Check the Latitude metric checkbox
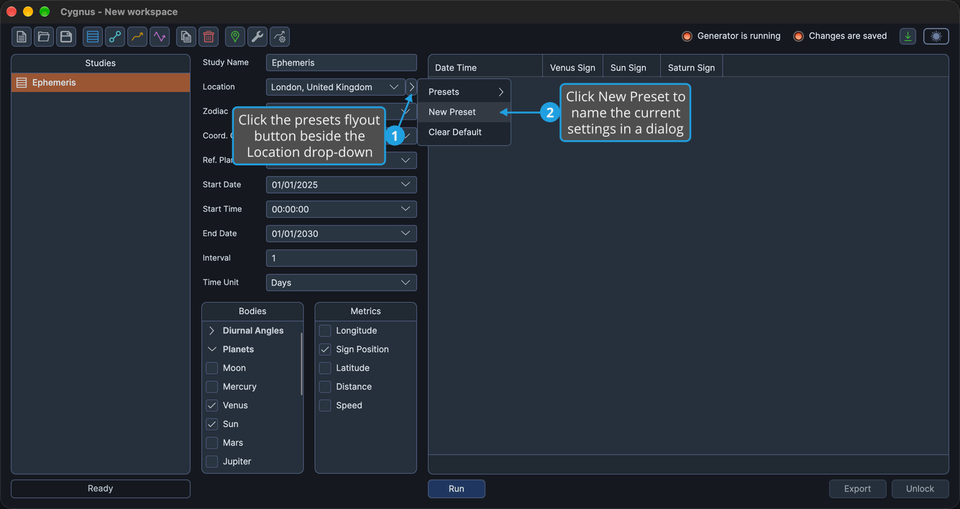The height and width of the screenshot is (509, 960). pyautogui.click(x=325, y=368)
